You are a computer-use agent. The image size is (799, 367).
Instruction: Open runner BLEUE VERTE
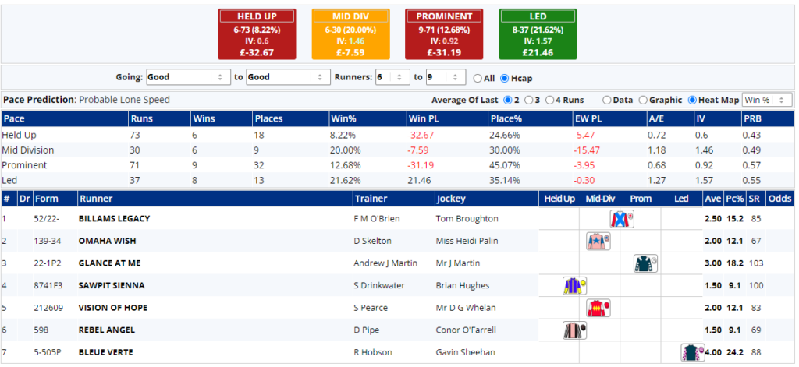[105, 352]
